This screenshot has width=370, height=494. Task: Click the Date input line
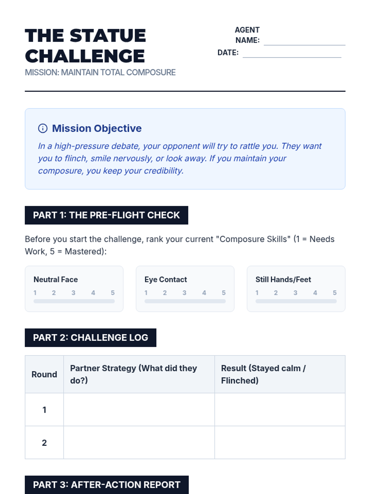coord(292,53)
